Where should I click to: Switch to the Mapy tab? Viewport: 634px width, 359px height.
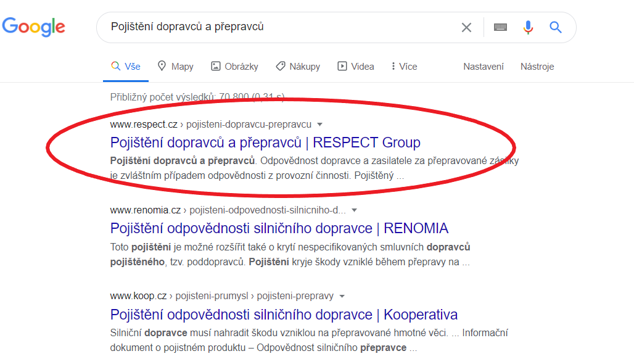tap(176, 66)
